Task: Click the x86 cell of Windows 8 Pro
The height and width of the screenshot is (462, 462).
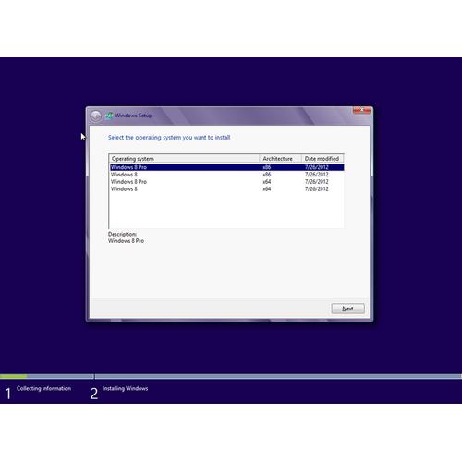Action: (x=267, y=167)
